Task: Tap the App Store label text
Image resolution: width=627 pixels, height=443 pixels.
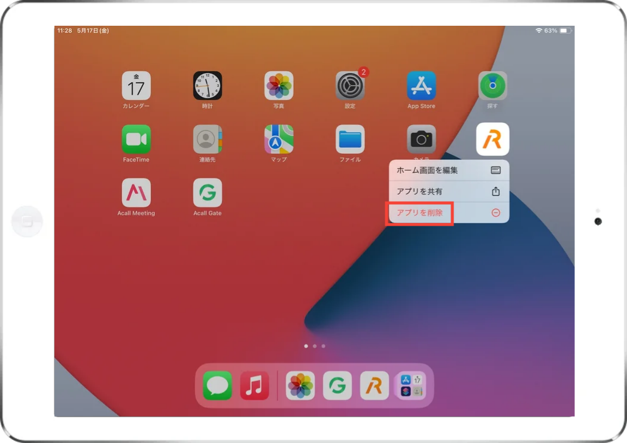Action: [421, 106]
